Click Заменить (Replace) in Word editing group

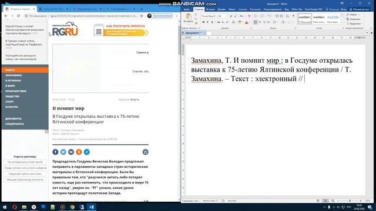tap(354, 19)
